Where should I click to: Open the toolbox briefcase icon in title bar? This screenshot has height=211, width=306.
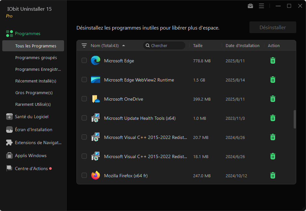coord(250,6)
